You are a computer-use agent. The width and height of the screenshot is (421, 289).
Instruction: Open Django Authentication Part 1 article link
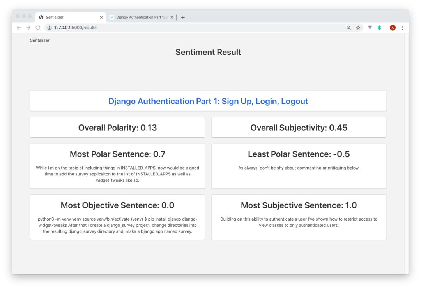(208, 101)
